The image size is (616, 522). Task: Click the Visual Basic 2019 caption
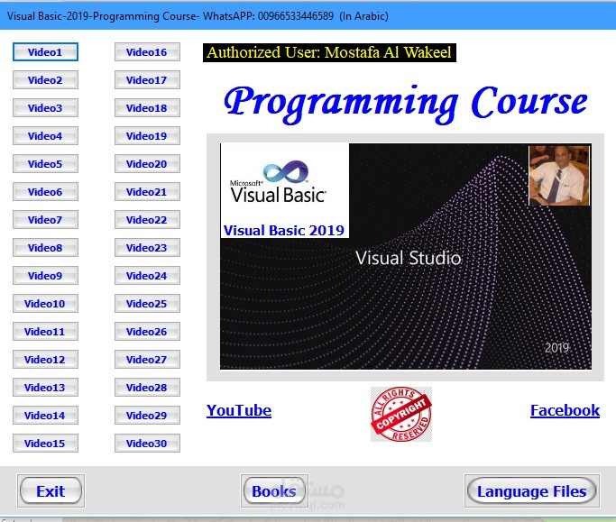[x=283, y=230]
